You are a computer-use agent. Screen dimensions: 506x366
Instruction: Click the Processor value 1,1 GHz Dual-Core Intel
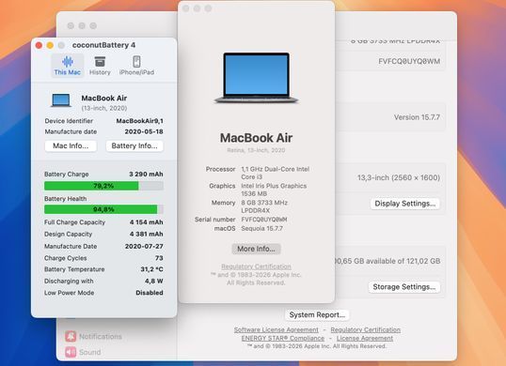point(276,169)
